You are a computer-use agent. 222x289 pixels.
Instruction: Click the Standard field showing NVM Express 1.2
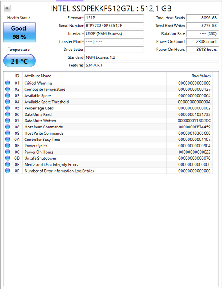[152, 57]
